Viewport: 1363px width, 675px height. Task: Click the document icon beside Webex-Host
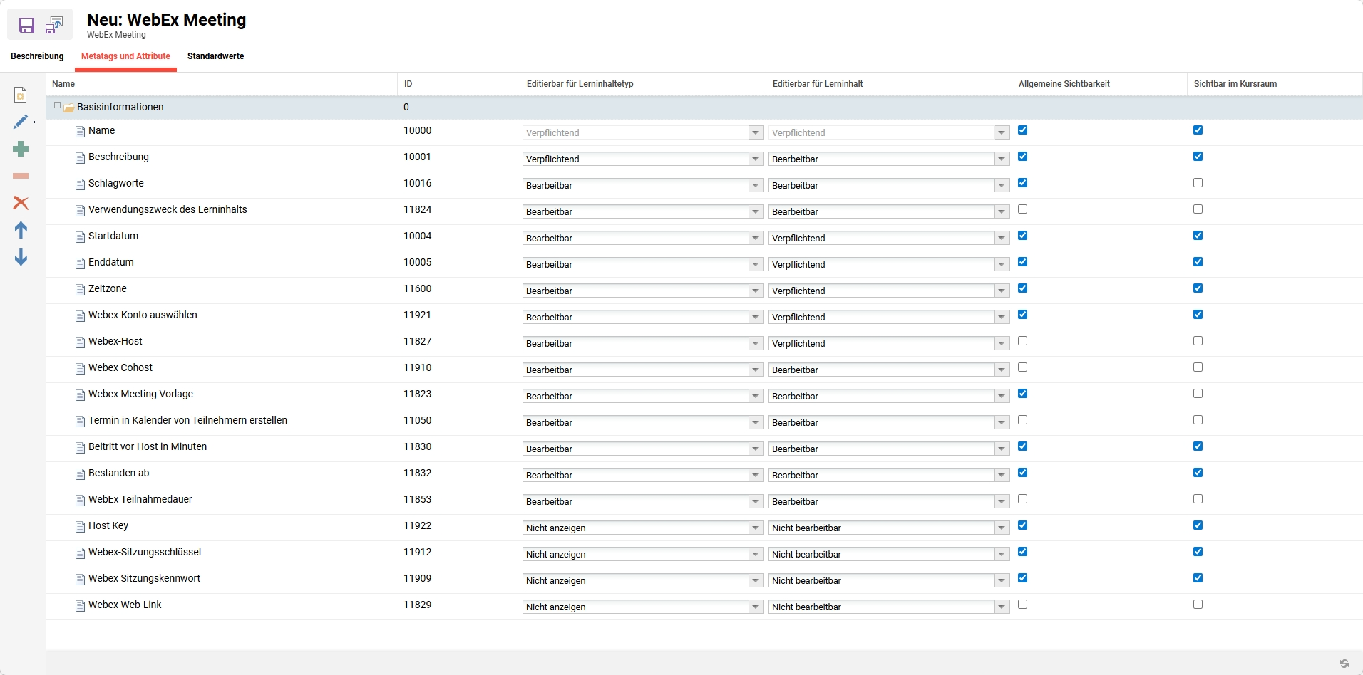pyautogui.click(x=81, y=342)
